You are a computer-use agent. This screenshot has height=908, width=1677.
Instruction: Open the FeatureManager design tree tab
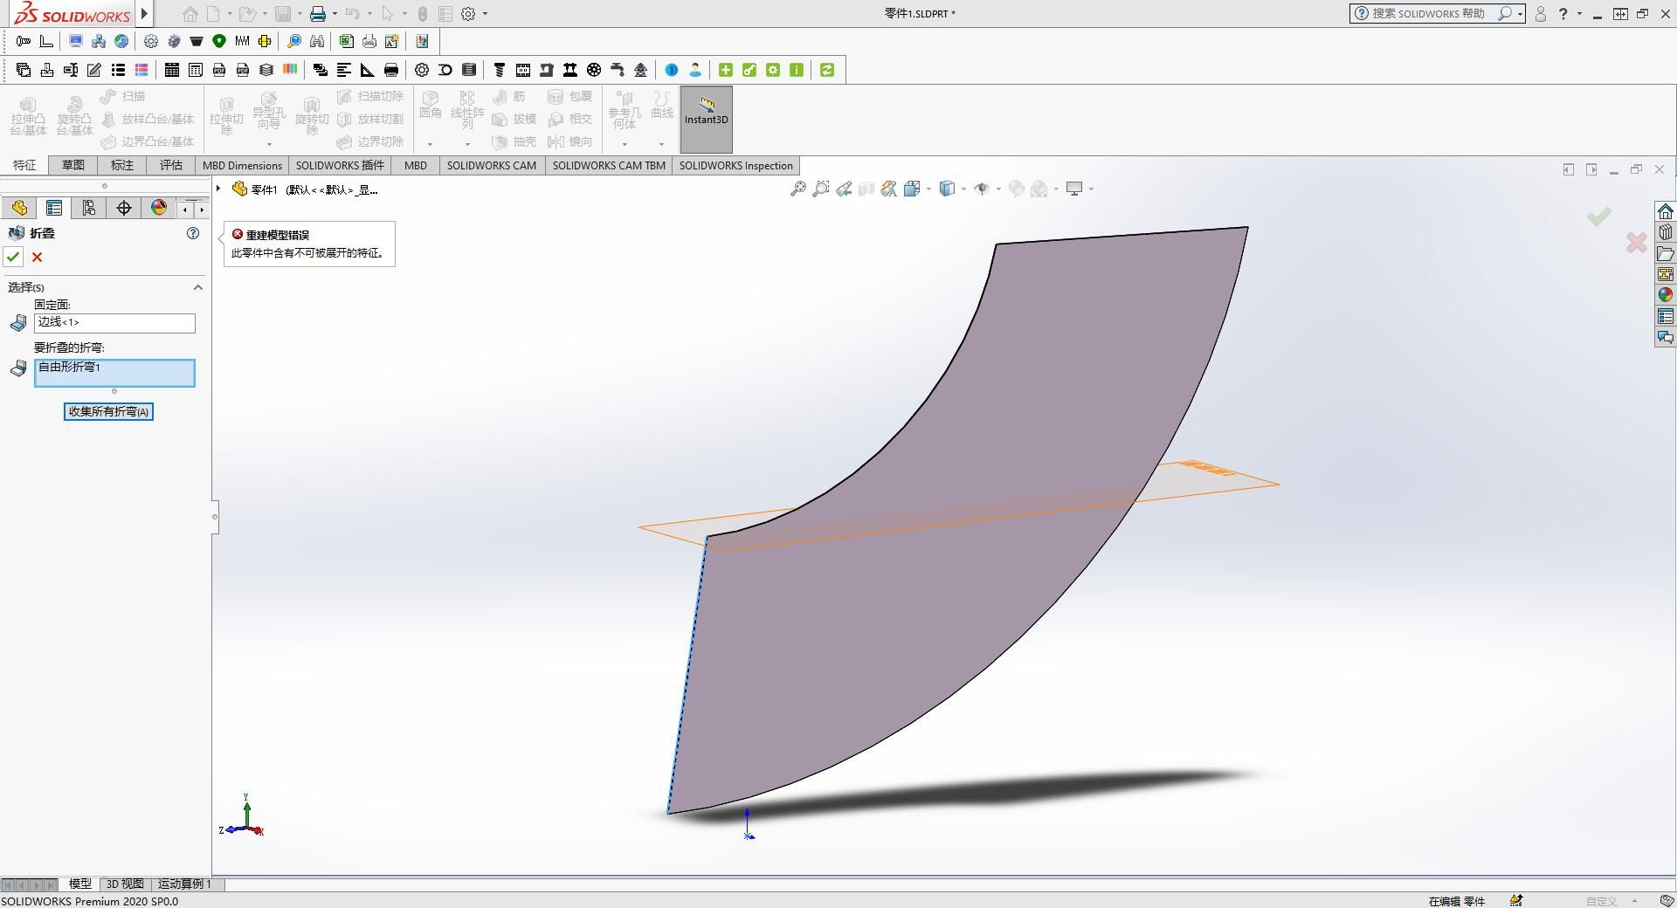coord(19,208)
